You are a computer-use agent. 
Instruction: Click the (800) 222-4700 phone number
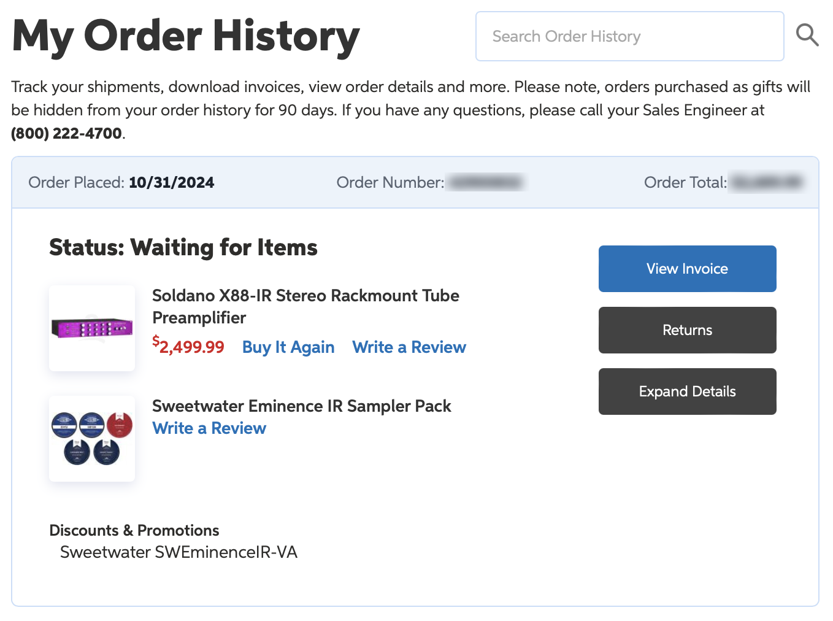[x=67, y=133]
